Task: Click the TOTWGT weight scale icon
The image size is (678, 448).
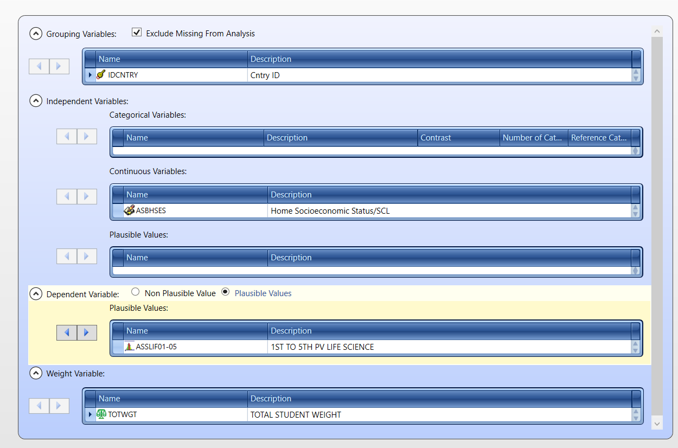Action: tap(101, 414)
